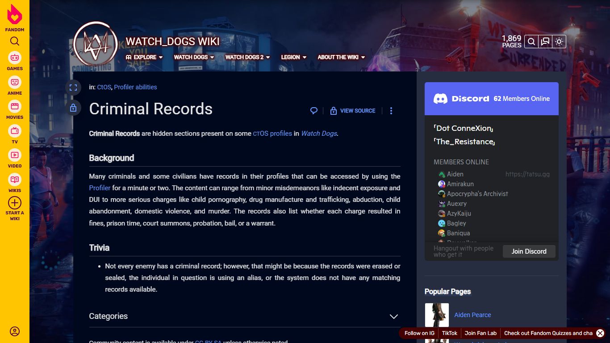
Task: Open Profiler abilities category link
Action: (135, 87)
